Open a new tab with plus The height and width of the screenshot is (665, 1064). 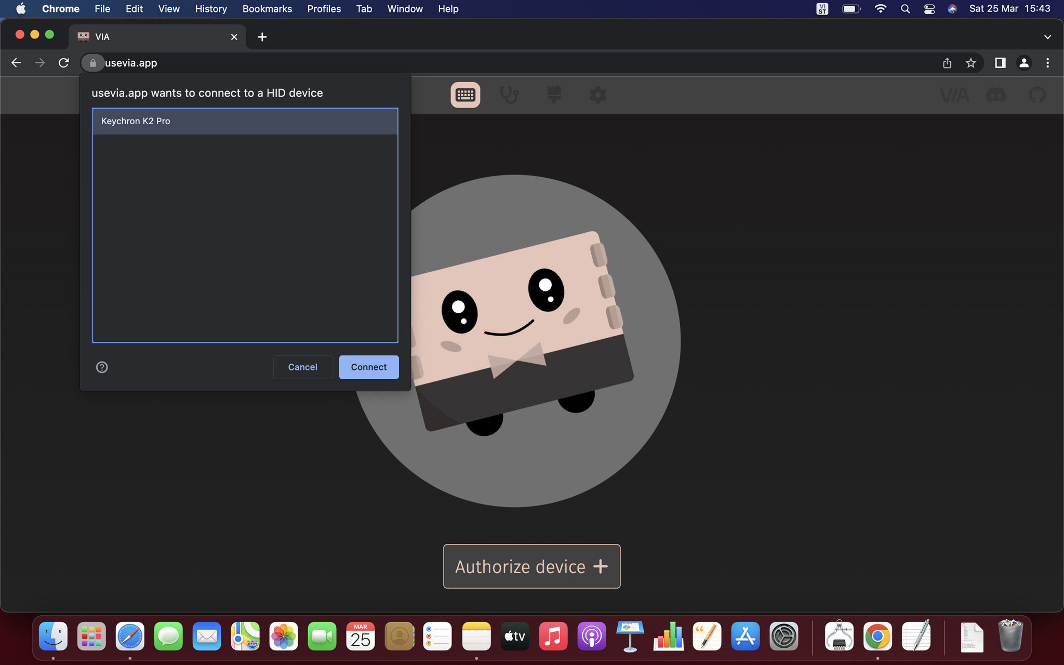tap(262, 37)
